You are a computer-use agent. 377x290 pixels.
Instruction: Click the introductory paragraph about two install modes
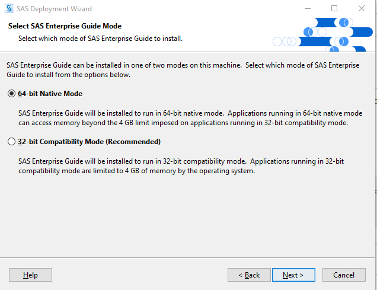tap(178, 70)
